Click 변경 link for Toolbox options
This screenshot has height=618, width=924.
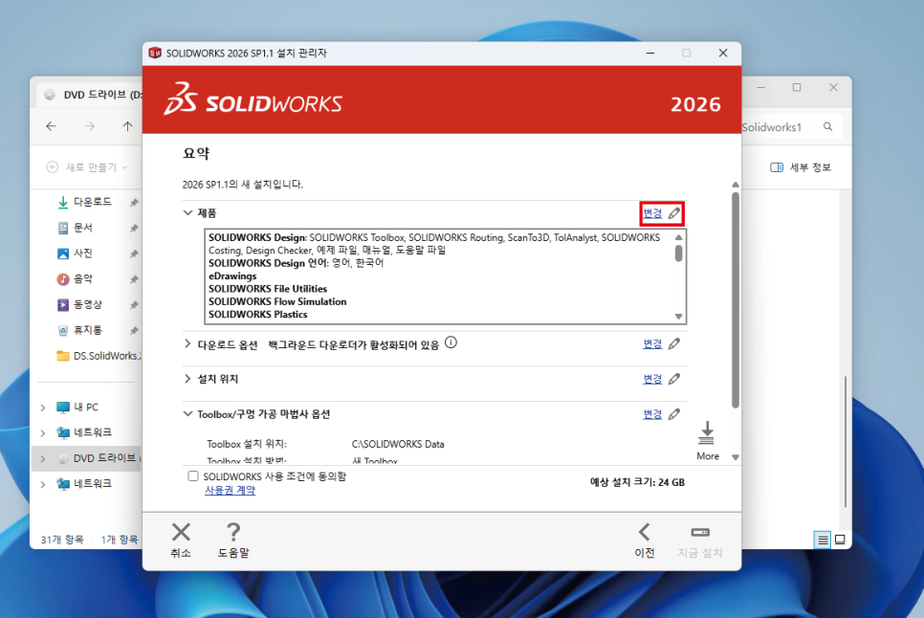pyautogui.click(x=652, y=414)
